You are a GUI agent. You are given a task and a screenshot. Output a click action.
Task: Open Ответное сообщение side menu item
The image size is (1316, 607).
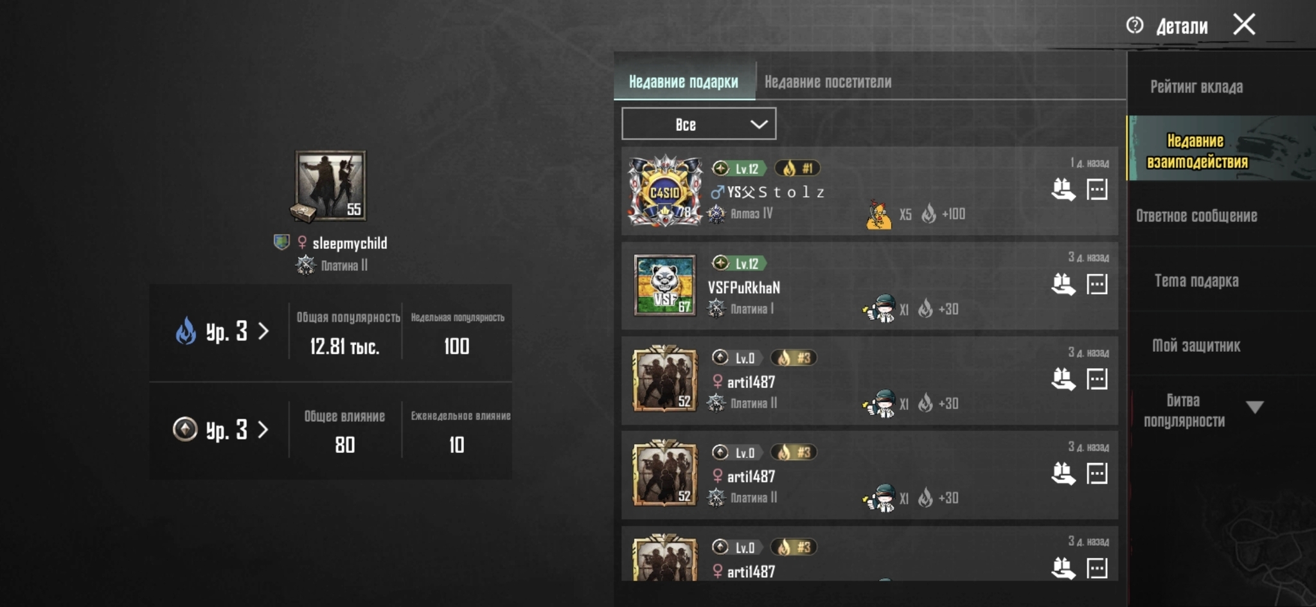tap(1196, 216)
